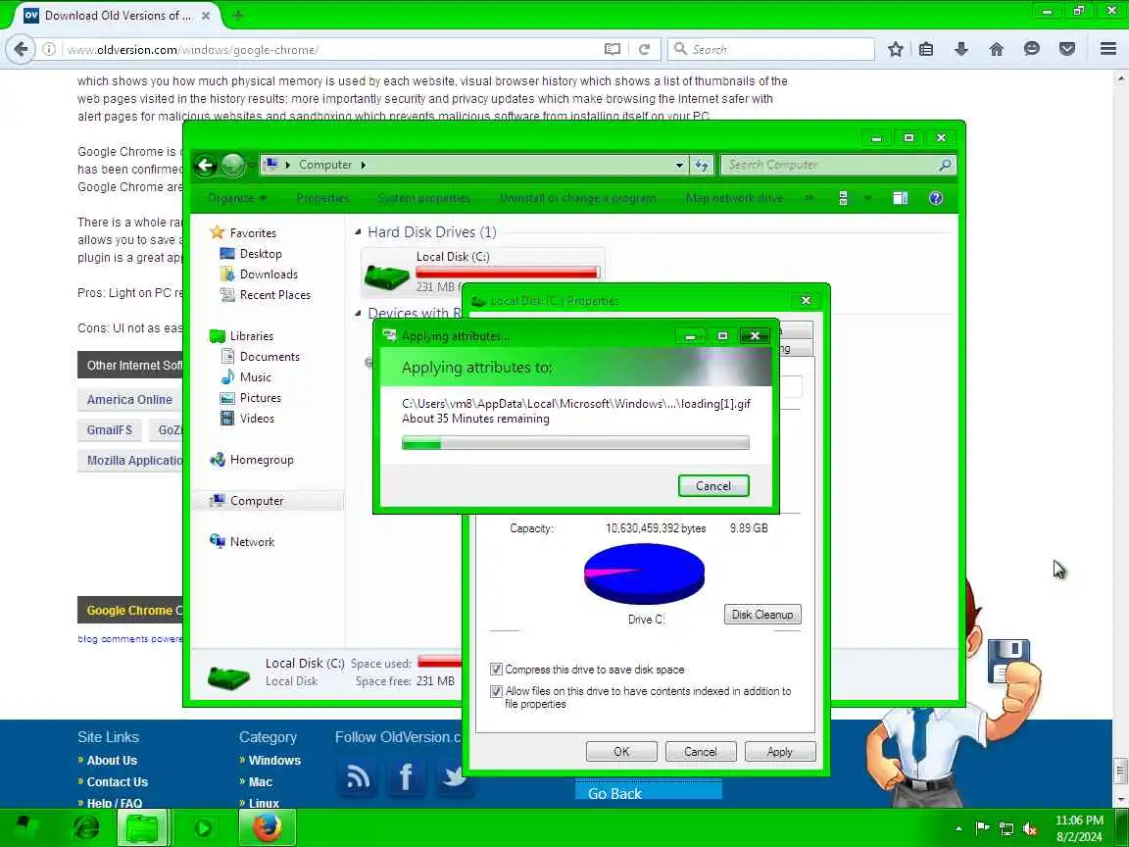This screenshot has width=1129, height=847.
Task: Select Homegroup in the navigation pane
Action: pos(262,460)
